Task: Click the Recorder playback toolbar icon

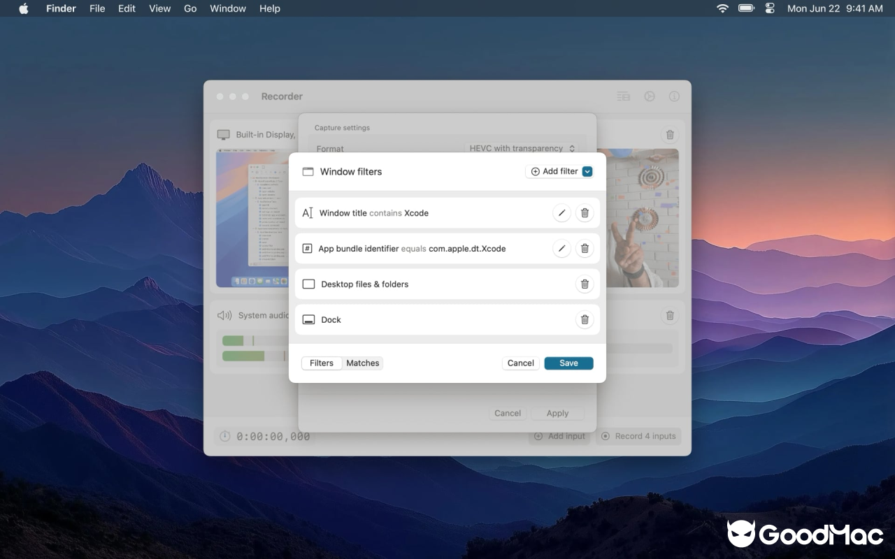Action: (x=650, y=96)
